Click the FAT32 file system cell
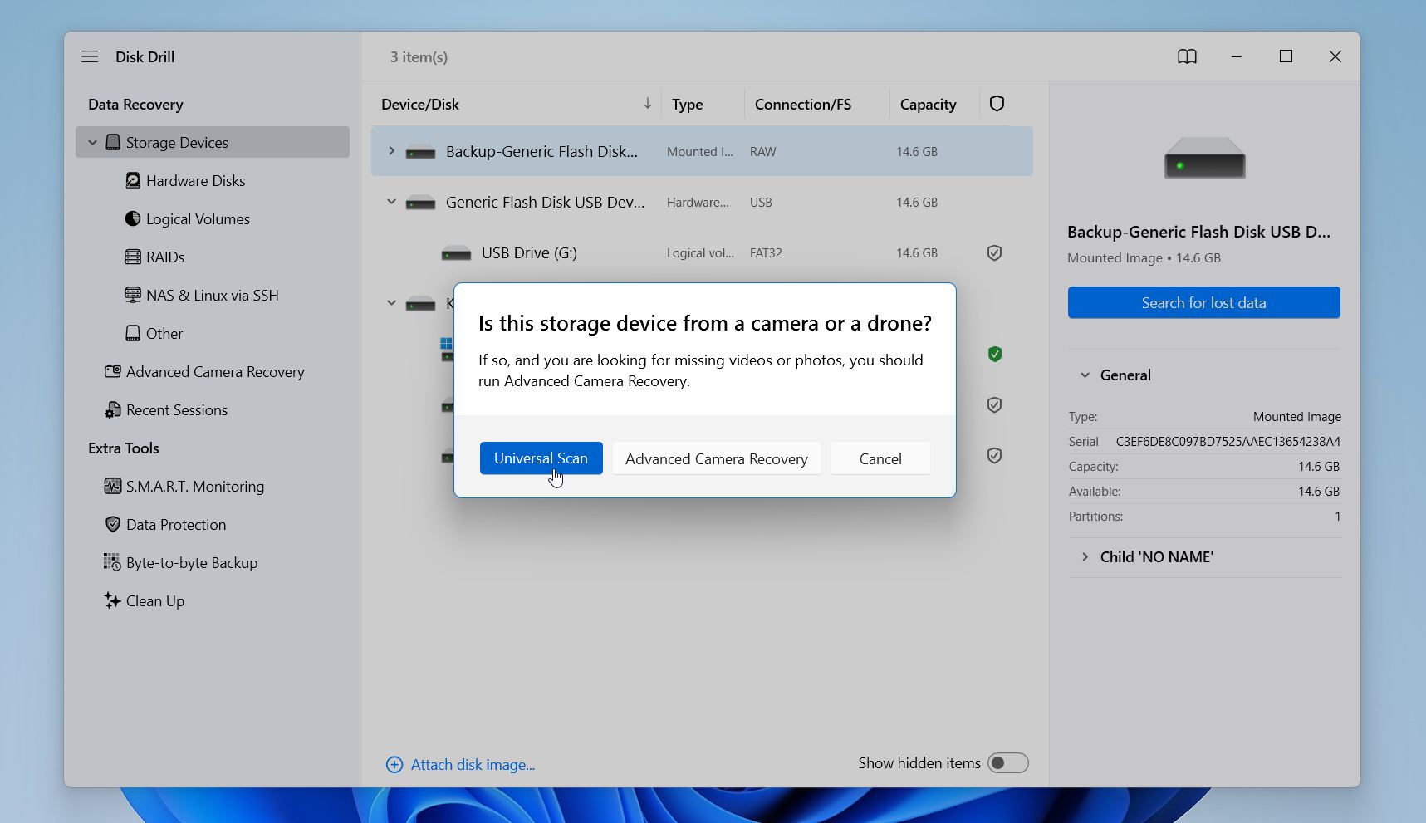This screenshot has width=1426, height=823. [x=766, y=252]
